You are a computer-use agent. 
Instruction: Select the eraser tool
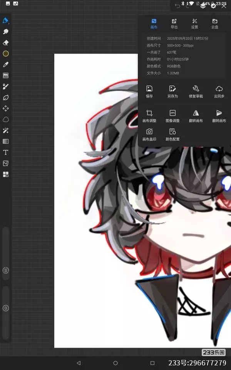pos(6,43)
